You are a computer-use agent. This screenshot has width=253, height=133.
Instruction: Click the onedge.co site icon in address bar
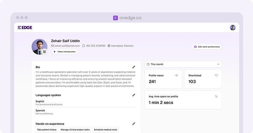click(115, 18)
